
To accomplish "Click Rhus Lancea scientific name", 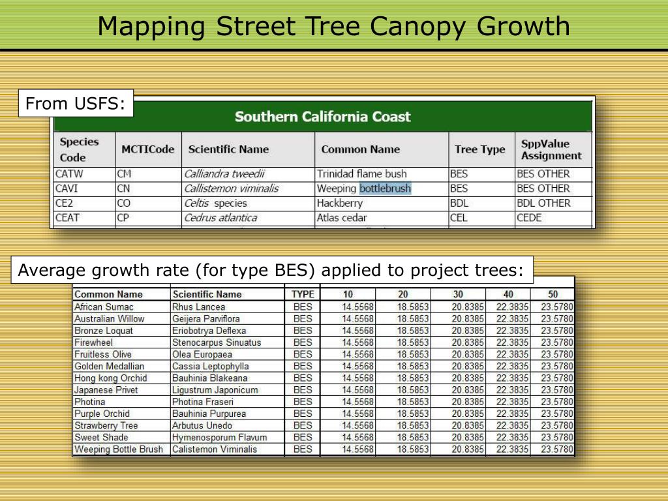I will pyautogui.click(x=198, y=307).
